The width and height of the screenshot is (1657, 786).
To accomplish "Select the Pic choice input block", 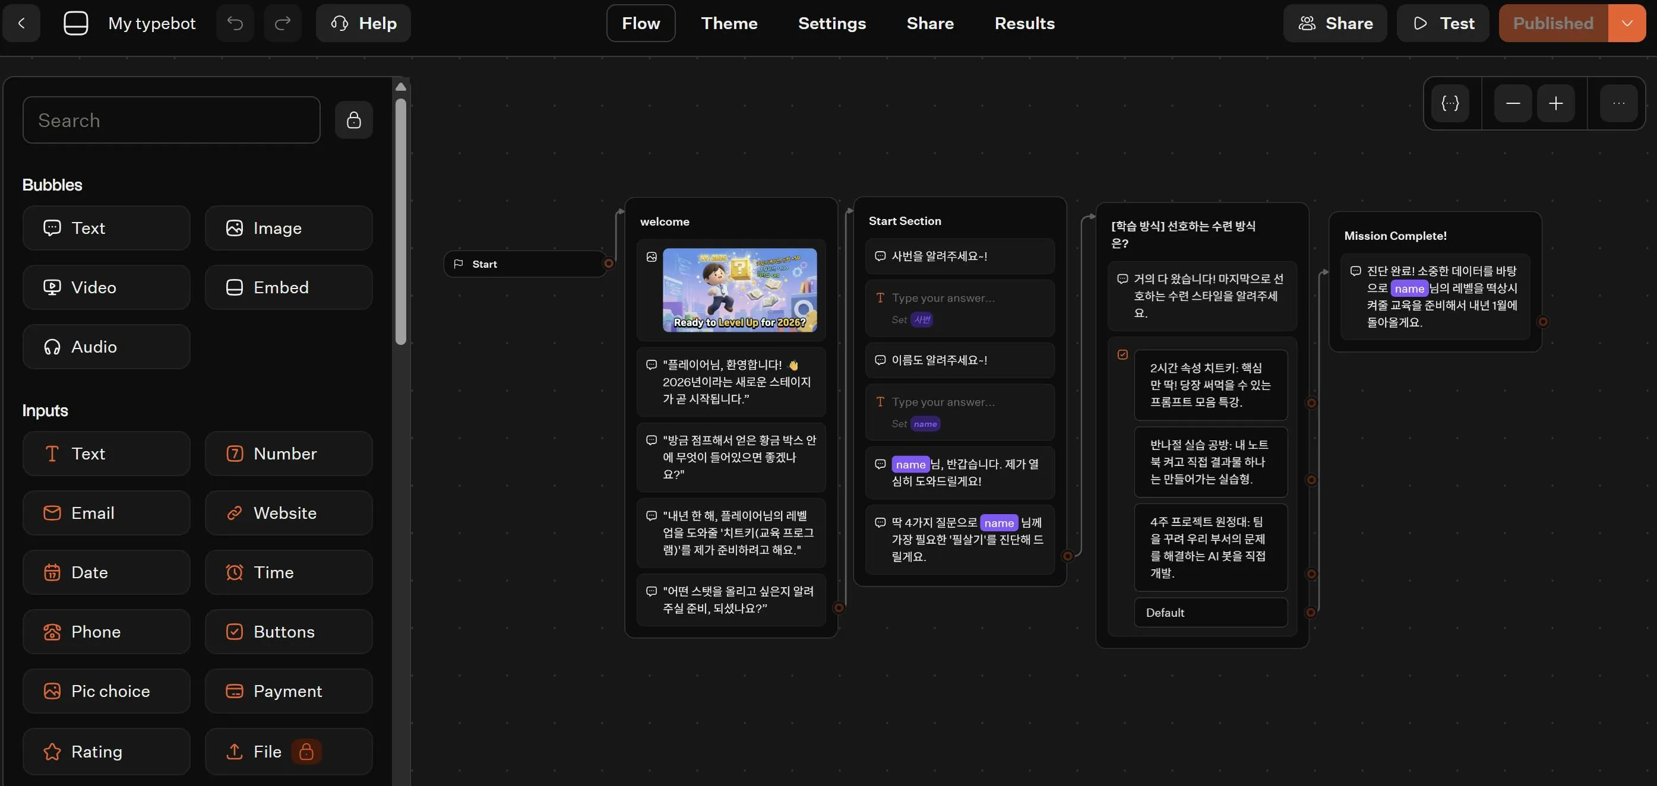I will [106, 691].
